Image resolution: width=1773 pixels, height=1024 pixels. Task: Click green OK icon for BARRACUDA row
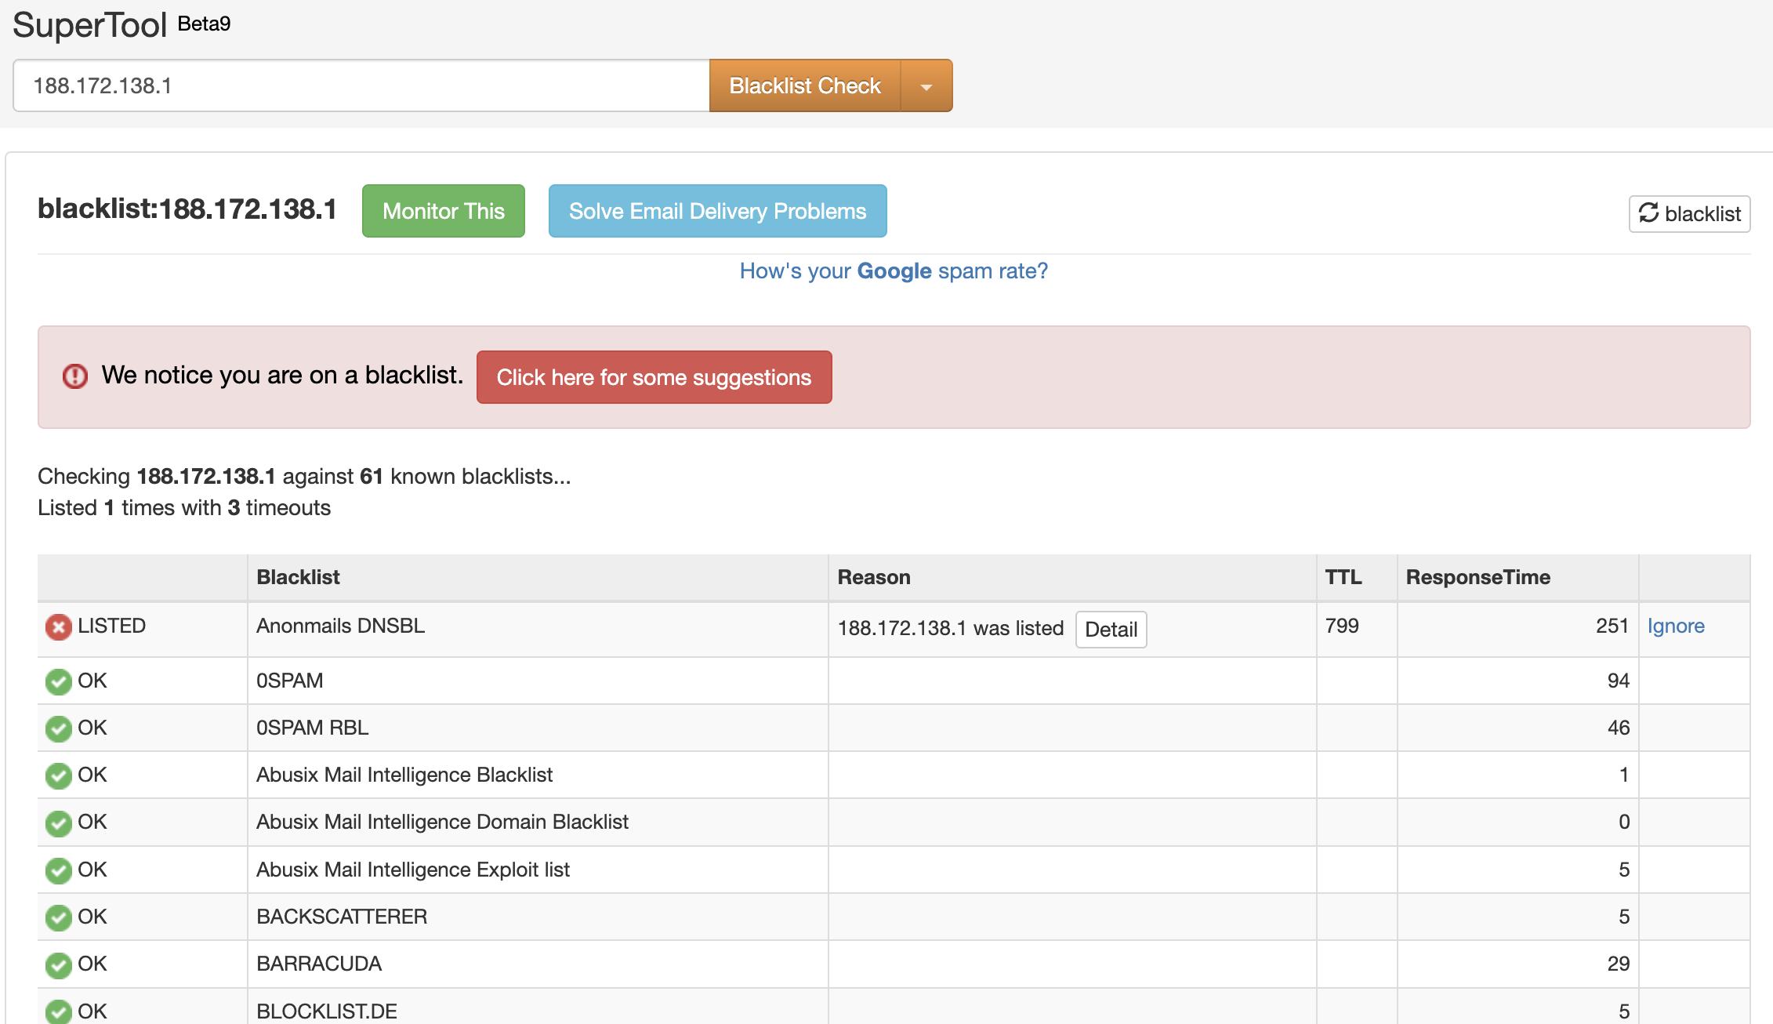(58, 964)
